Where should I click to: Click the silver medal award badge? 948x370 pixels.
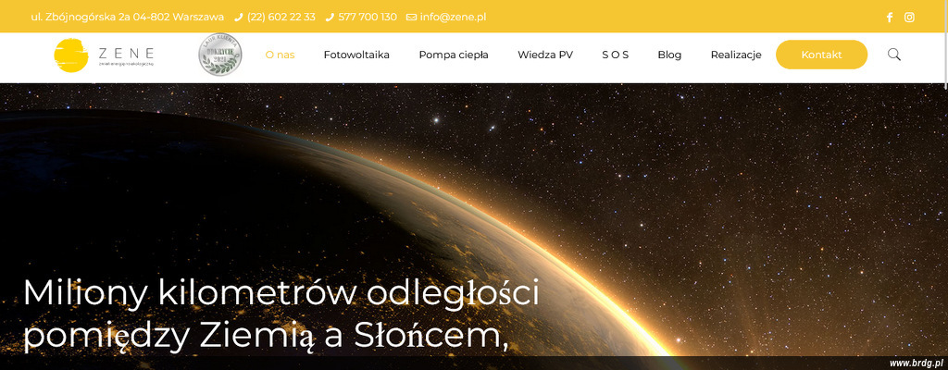[220, 55]
